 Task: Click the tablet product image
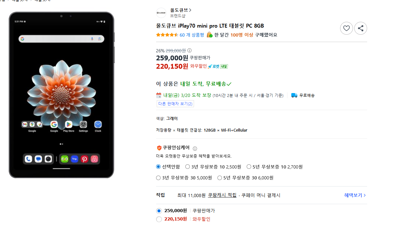(61, 95)
